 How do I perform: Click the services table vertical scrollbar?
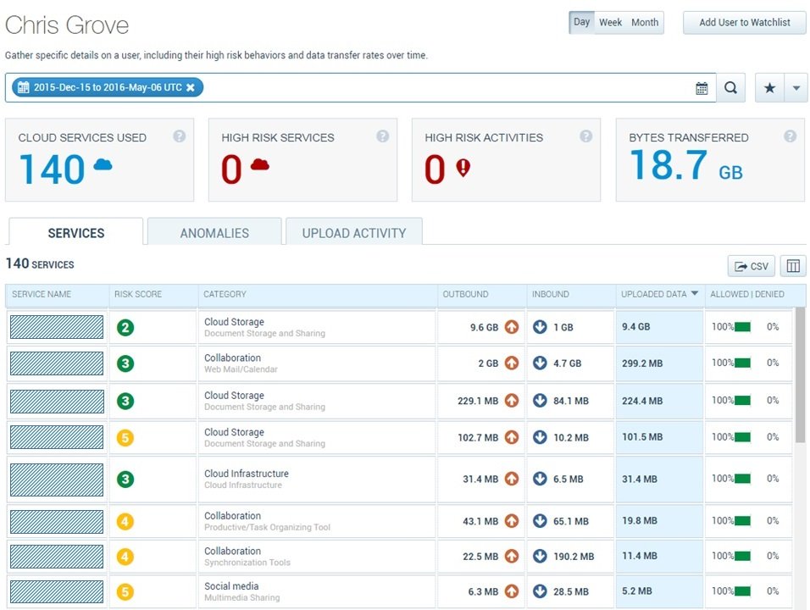click(800, 375)
